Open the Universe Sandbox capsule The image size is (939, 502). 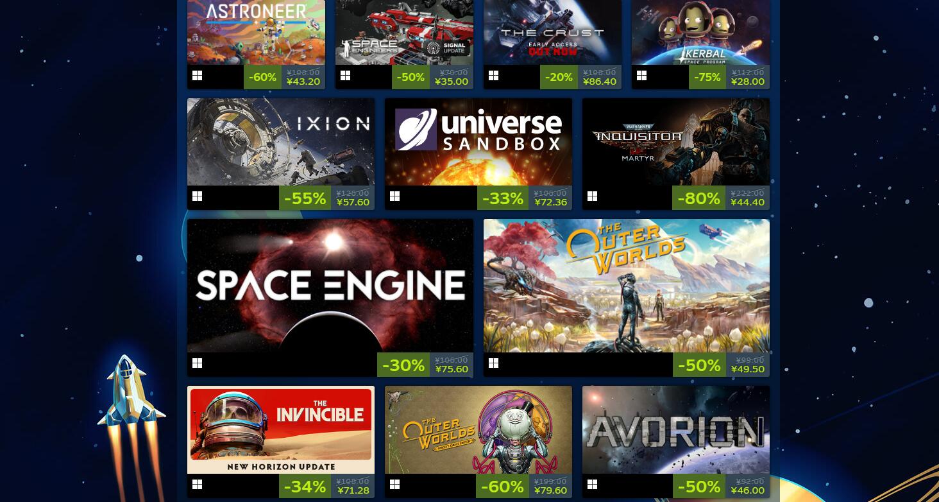(x=478, y=142)
